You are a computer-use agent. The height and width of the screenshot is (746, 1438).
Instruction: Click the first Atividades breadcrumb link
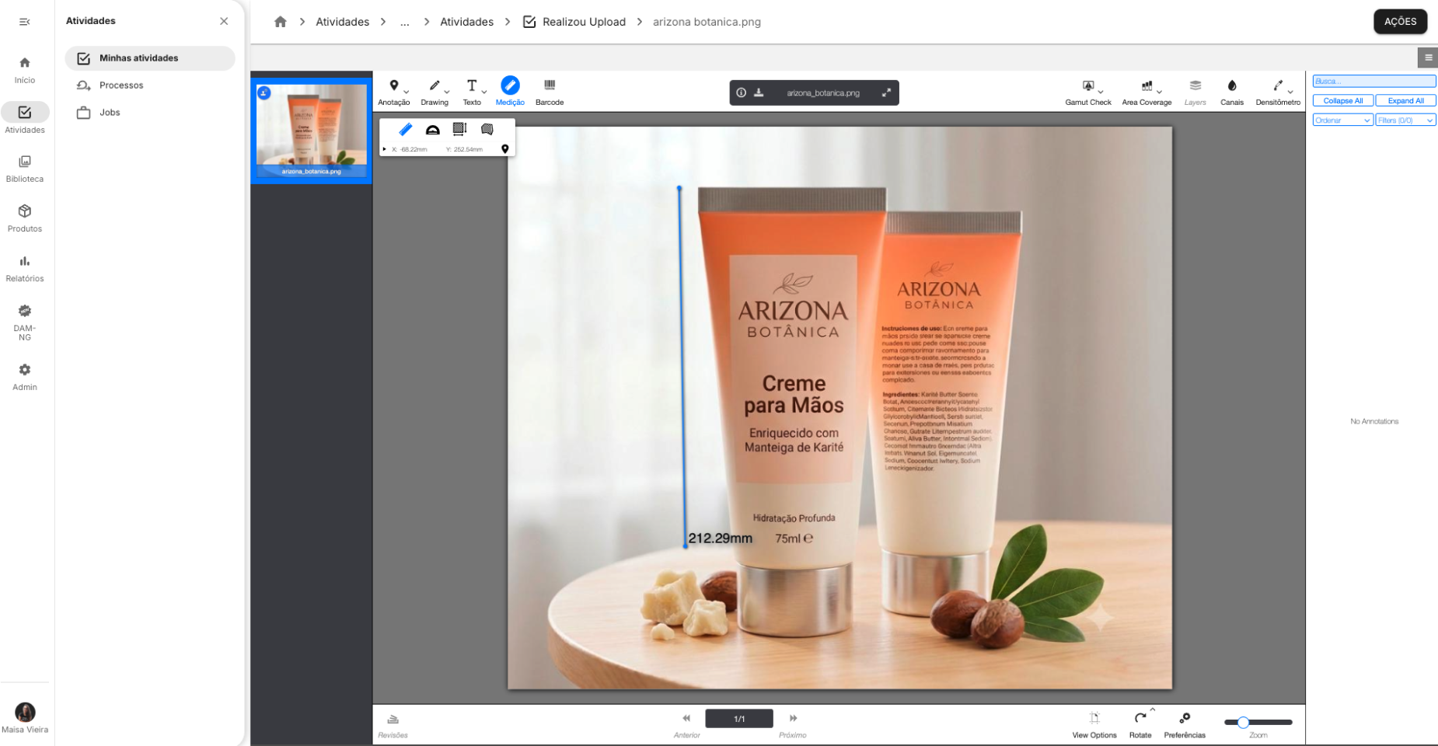pos(343,22)
